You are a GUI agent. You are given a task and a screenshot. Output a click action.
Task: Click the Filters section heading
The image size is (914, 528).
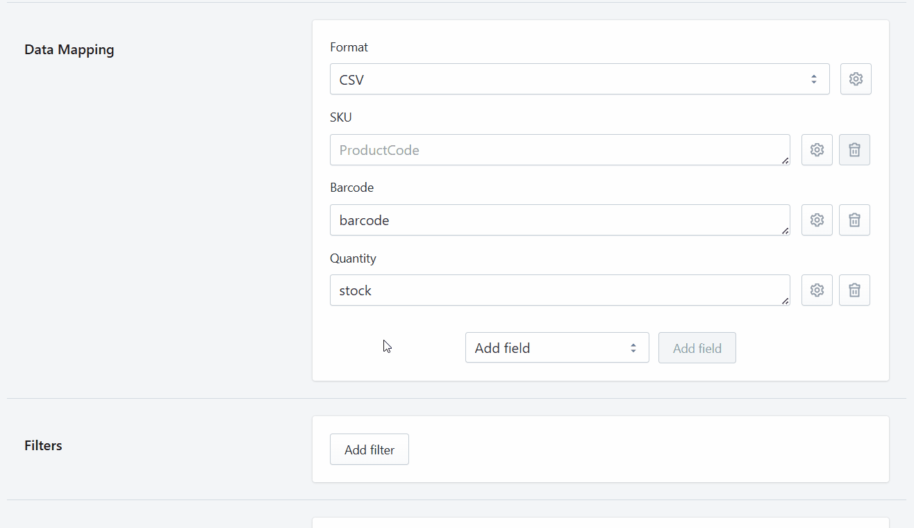(x=43, y=445)
